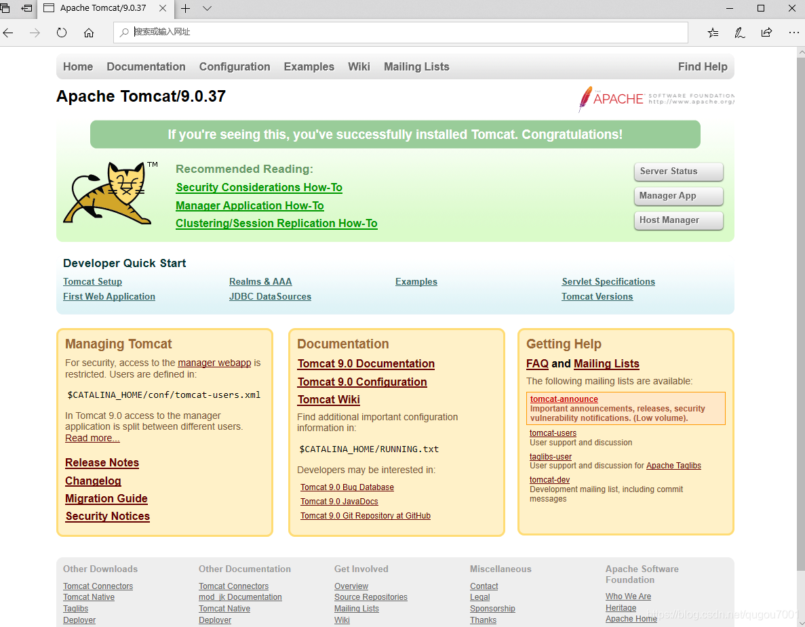Reload the page with the refresh icon
The height and width of the screenshot is (627, 805).
tap(62, 33)
